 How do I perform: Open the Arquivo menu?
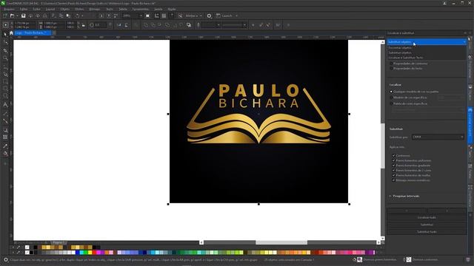point(9,10)
